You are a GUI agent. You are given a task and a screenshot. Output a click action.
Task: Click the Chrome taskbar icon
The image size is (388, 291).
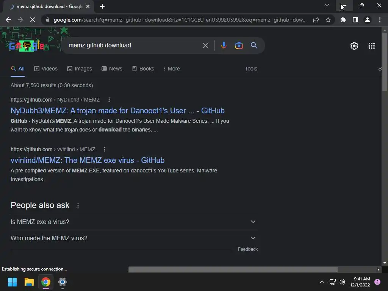click(x=46, y=282)
